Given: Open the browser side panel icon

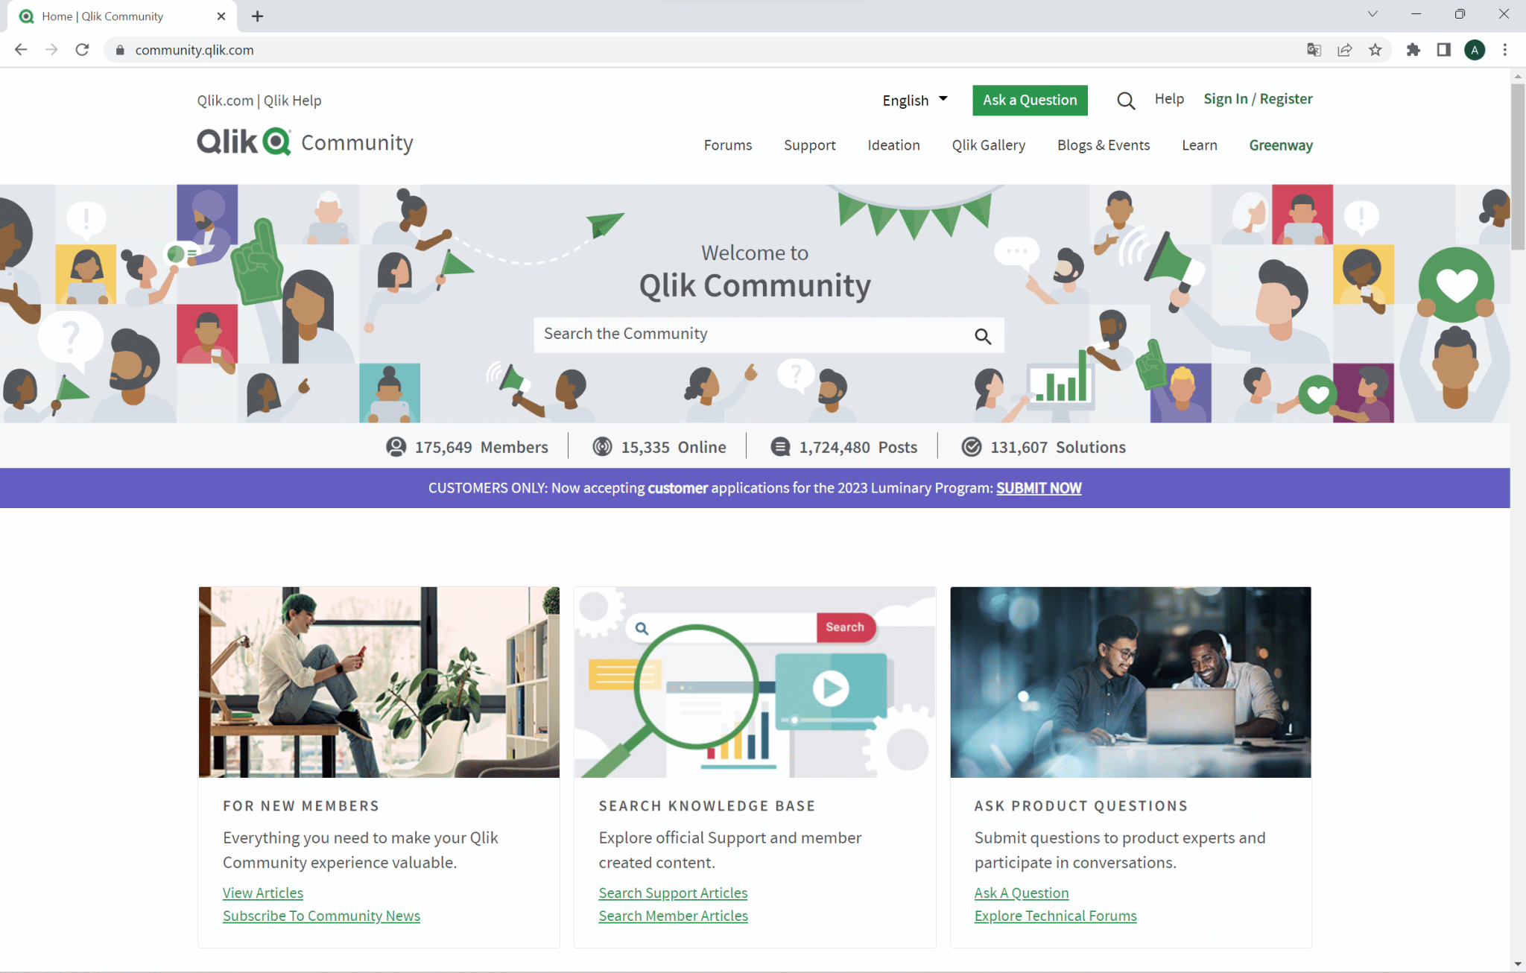Looking at the screenshot, I should pyautogui.click(x=1443, y=50).
